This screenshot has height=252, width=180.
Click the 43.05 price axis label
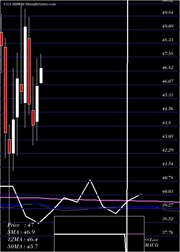pos(168,136)
